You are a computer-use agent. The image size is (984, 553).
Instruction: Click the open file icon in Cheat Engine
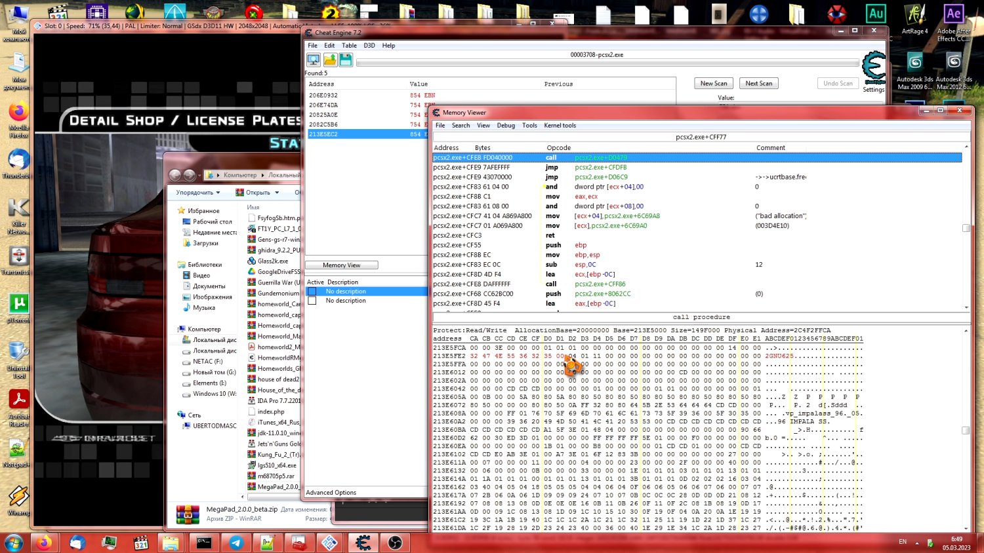click(330, 60)
